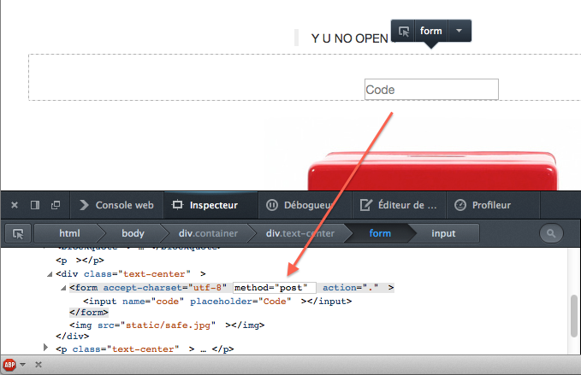Close the add-on bar with the X
The height and width of the screenshot is (375, 581).
(39, 365)
